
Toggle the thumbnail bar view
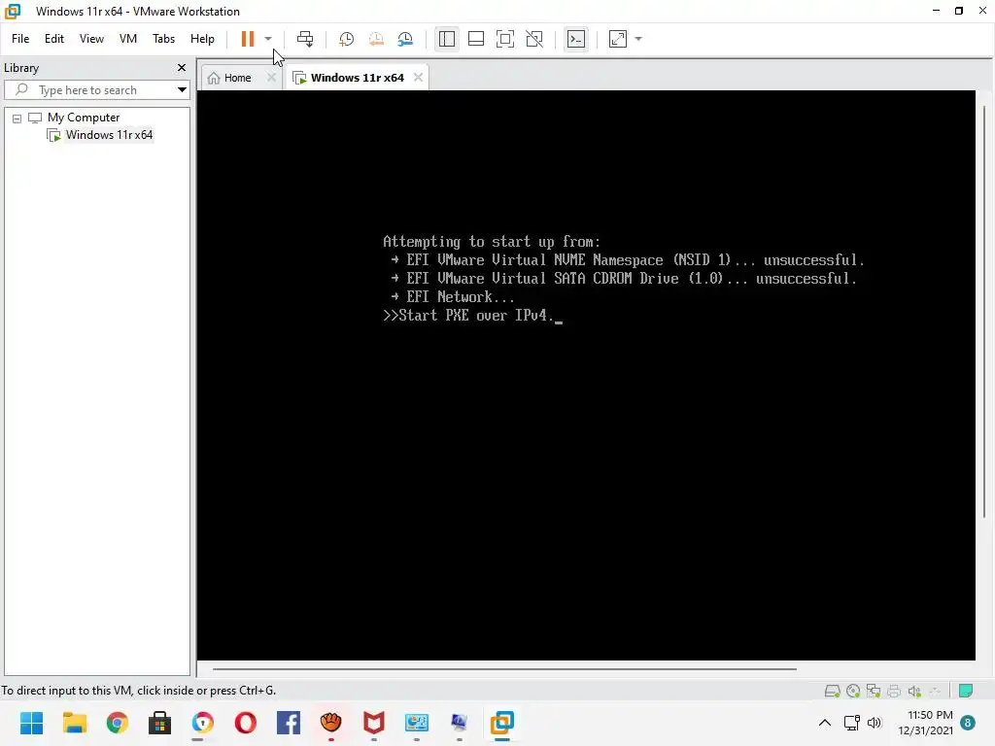[x=476, y=39]
